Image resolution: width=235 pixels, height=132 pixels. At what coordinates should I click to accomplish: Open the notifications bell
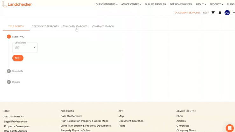[220, 13]
